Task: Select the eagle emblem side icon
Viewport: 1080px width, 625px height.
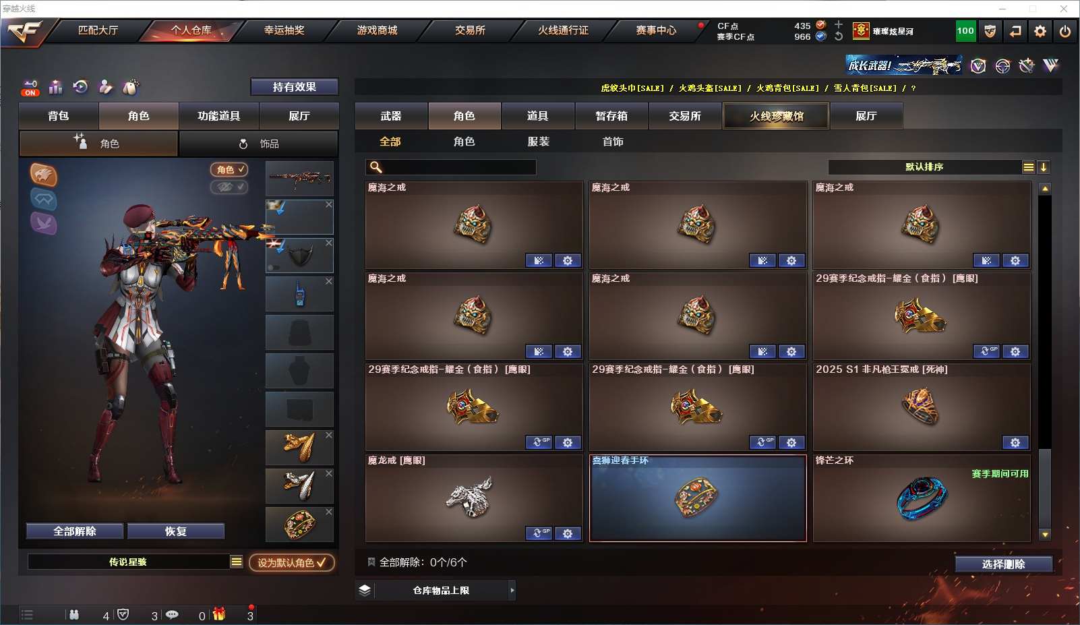Action: tap(44, 175)
